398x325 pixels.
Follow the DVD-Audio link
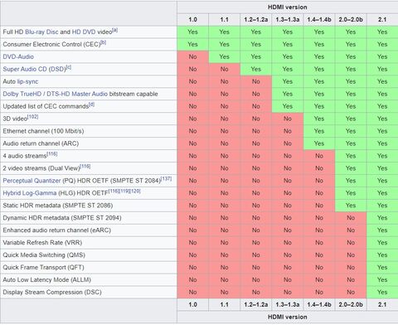point(18,56)
